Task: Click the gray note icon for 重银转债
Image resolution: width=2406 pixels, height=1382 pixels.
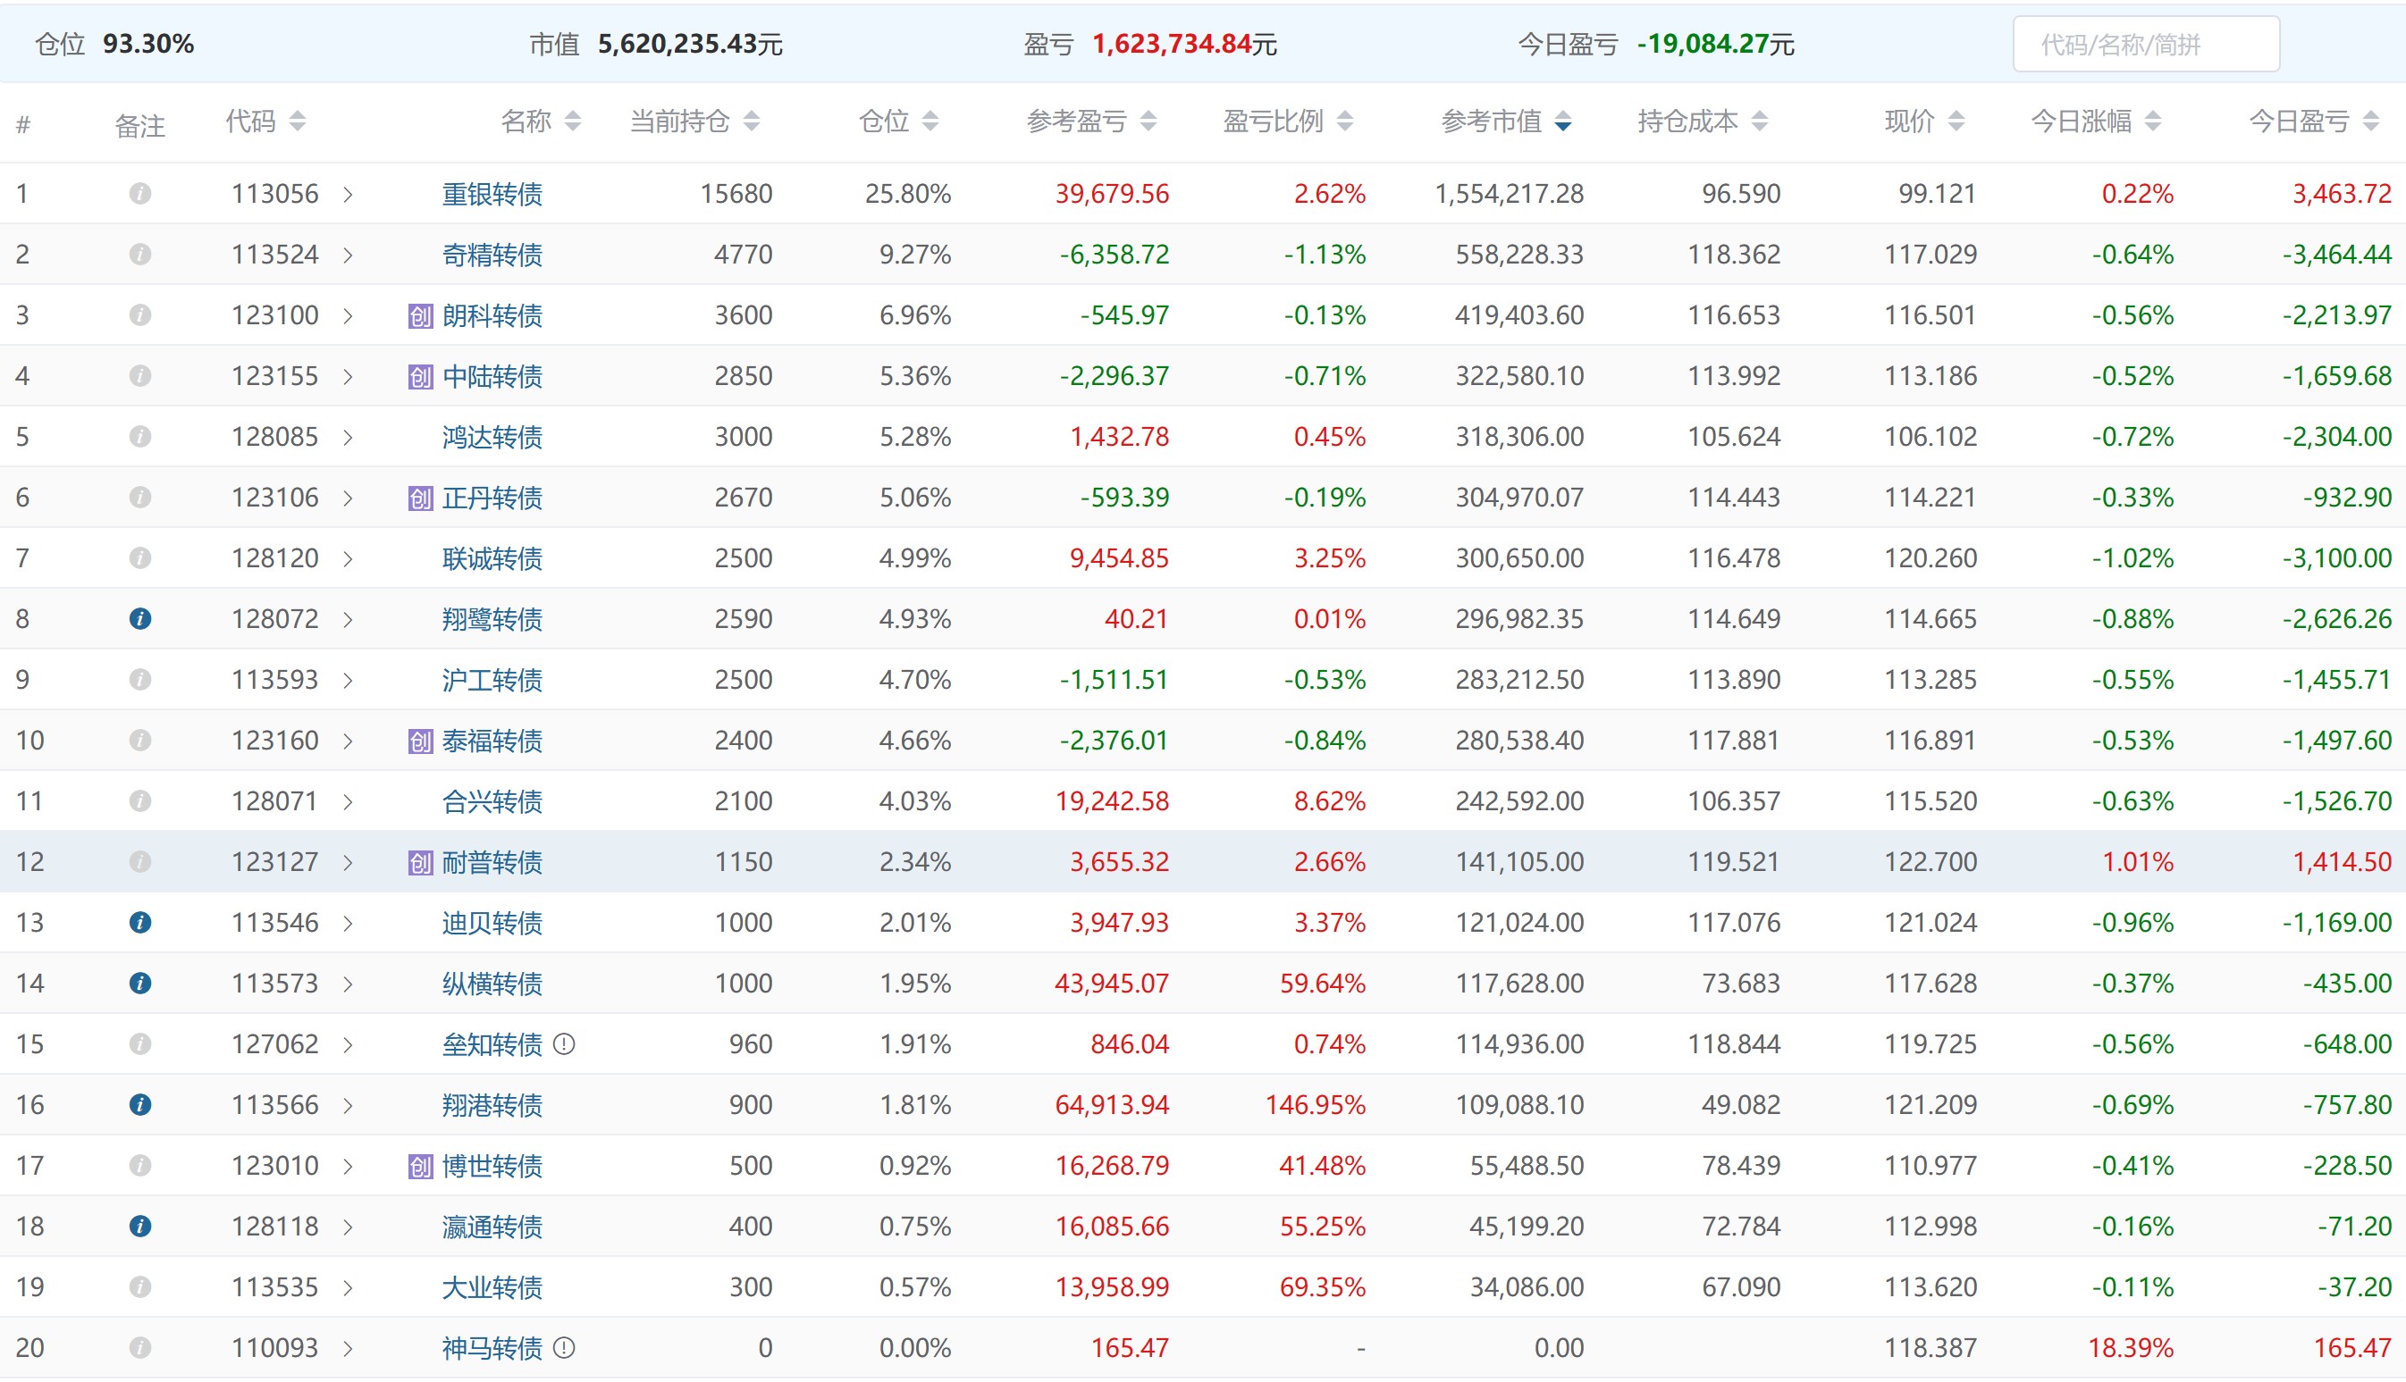Action: click(139, 194)
